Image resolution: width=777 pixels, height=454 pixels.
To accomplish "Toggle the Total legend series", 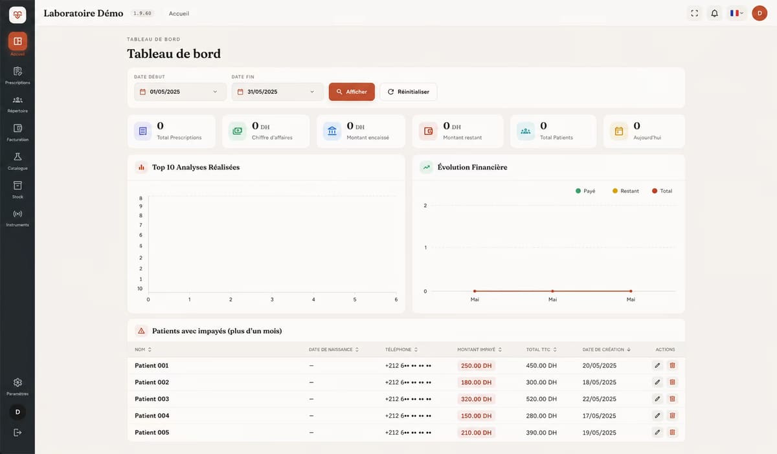I will (662, 191).
